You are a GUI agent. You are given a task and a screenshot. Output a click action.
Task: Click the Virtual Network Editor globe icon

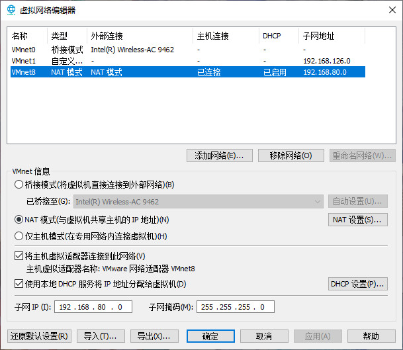11,10
